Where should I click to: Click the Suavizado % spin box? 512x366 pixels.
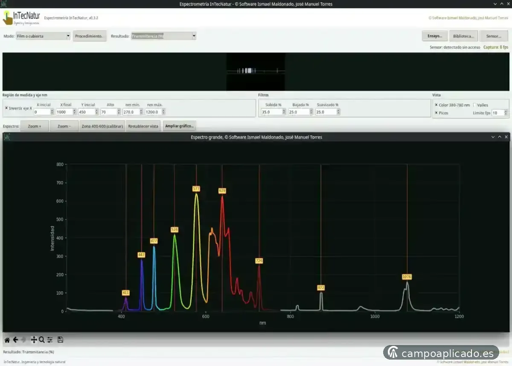[328, 112]
